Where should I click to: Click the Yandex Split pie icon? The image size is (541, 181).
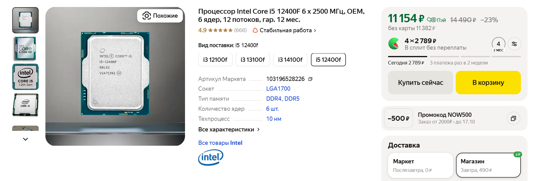coord(394,44)
